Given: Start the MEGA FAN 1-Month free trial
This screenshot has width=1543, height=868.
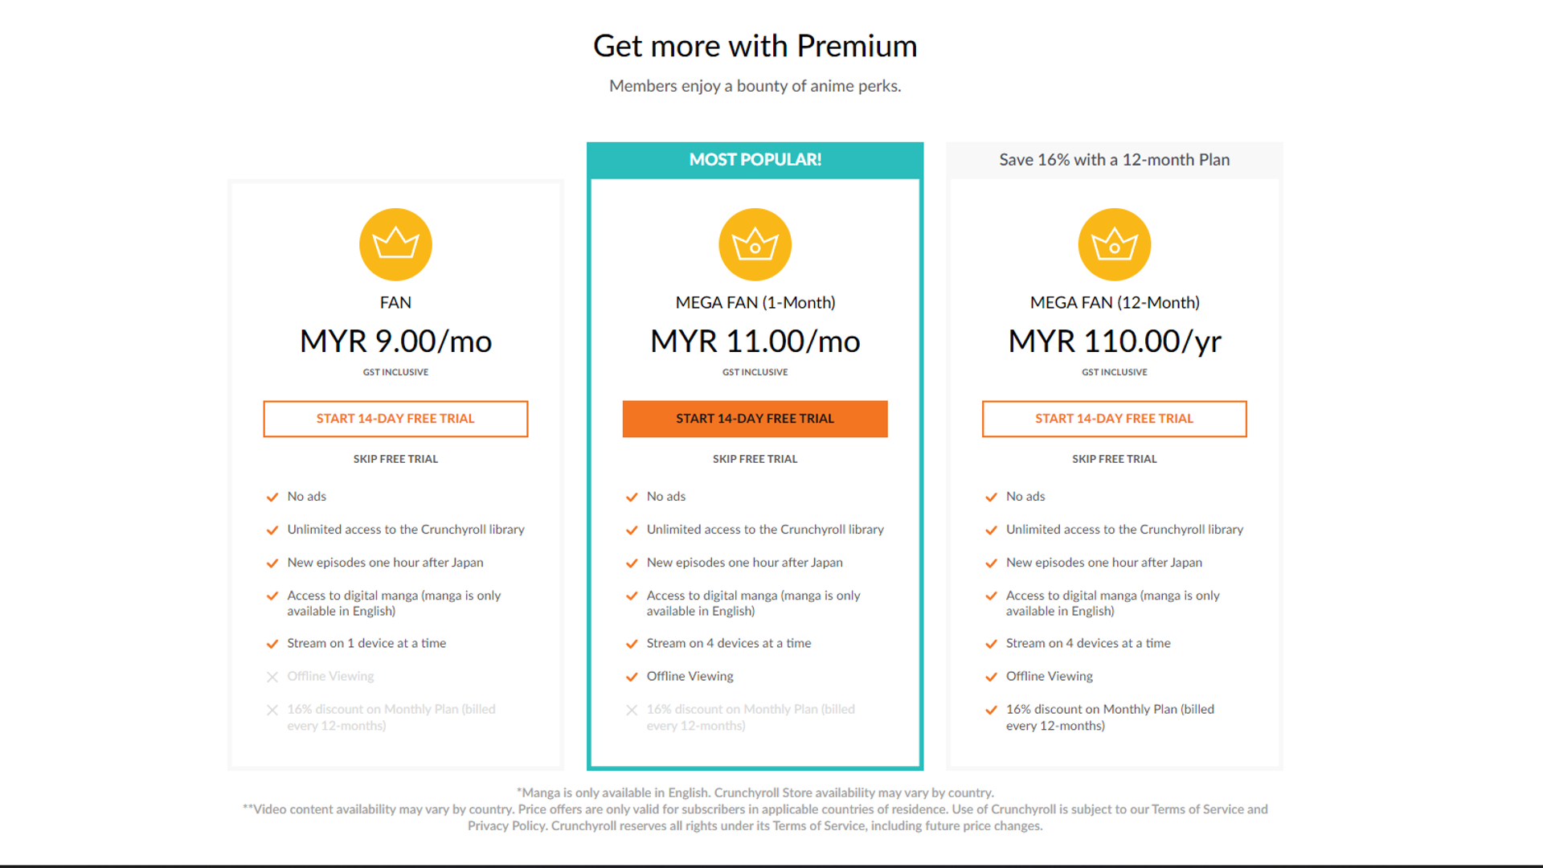Looking at the screenshot, I should coord(755,419).
